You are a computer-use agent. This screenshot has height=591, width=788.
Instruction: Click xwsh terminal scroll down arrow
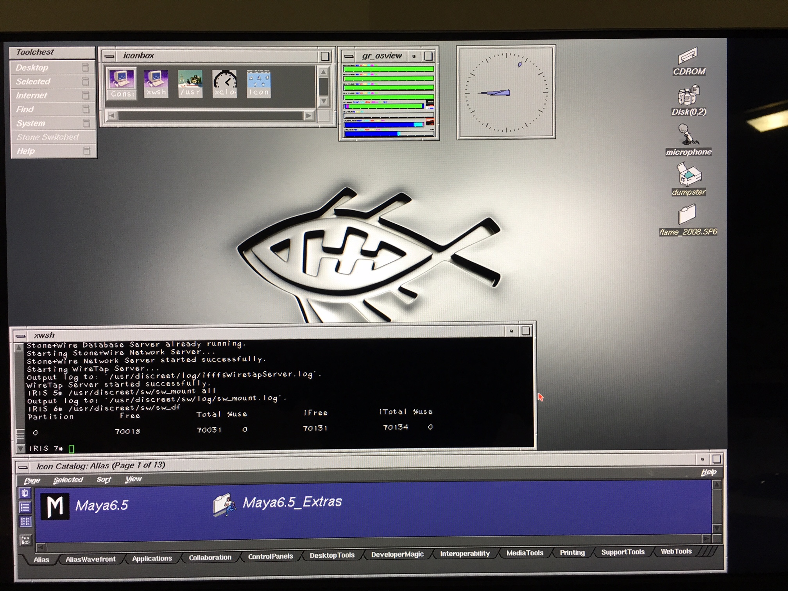[x=20, y=449]
